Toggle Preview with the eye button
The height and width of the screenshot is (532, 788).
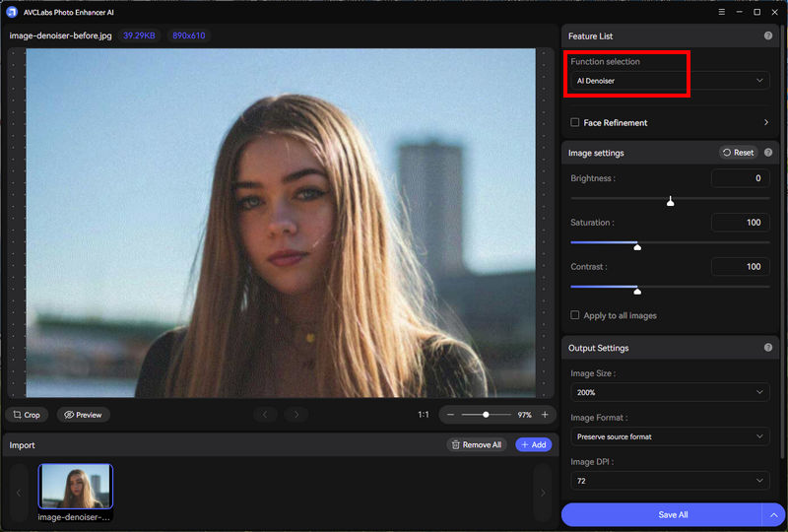(x=83, y=415)
